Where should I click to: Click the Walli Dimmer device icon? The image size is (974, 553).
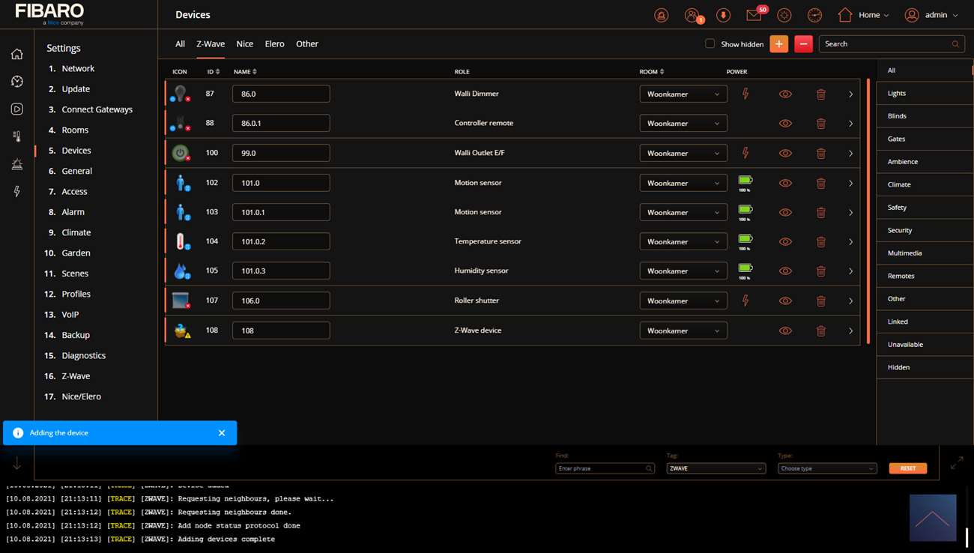(180, 94)
